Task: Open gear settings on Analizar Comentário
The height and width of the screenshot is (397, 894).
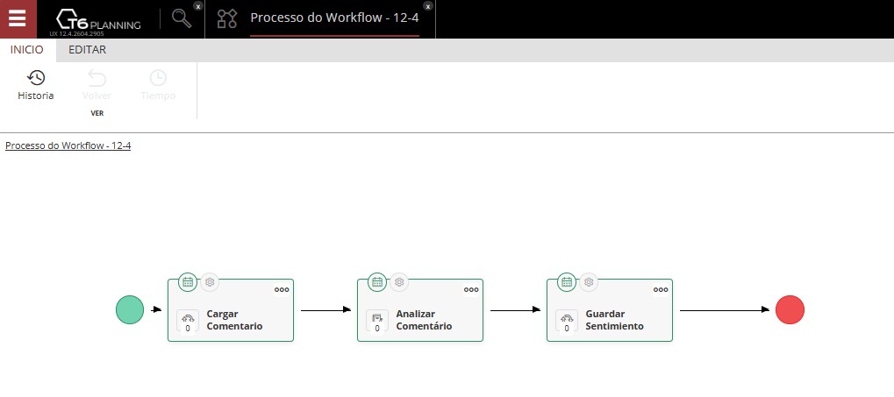Action: coord(399,282)
